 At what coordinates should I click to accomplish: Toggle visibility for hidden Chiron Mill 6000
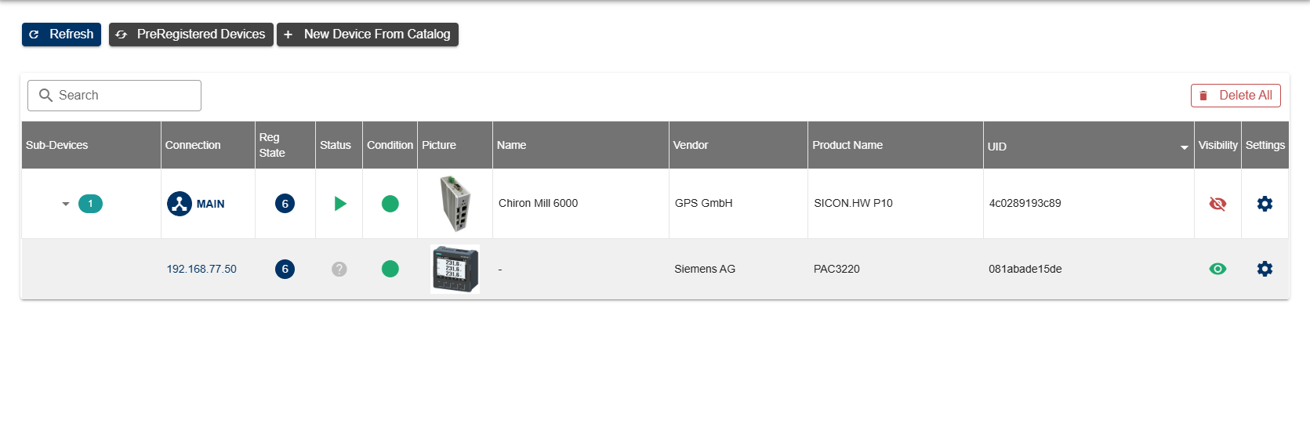point(1217,204)
